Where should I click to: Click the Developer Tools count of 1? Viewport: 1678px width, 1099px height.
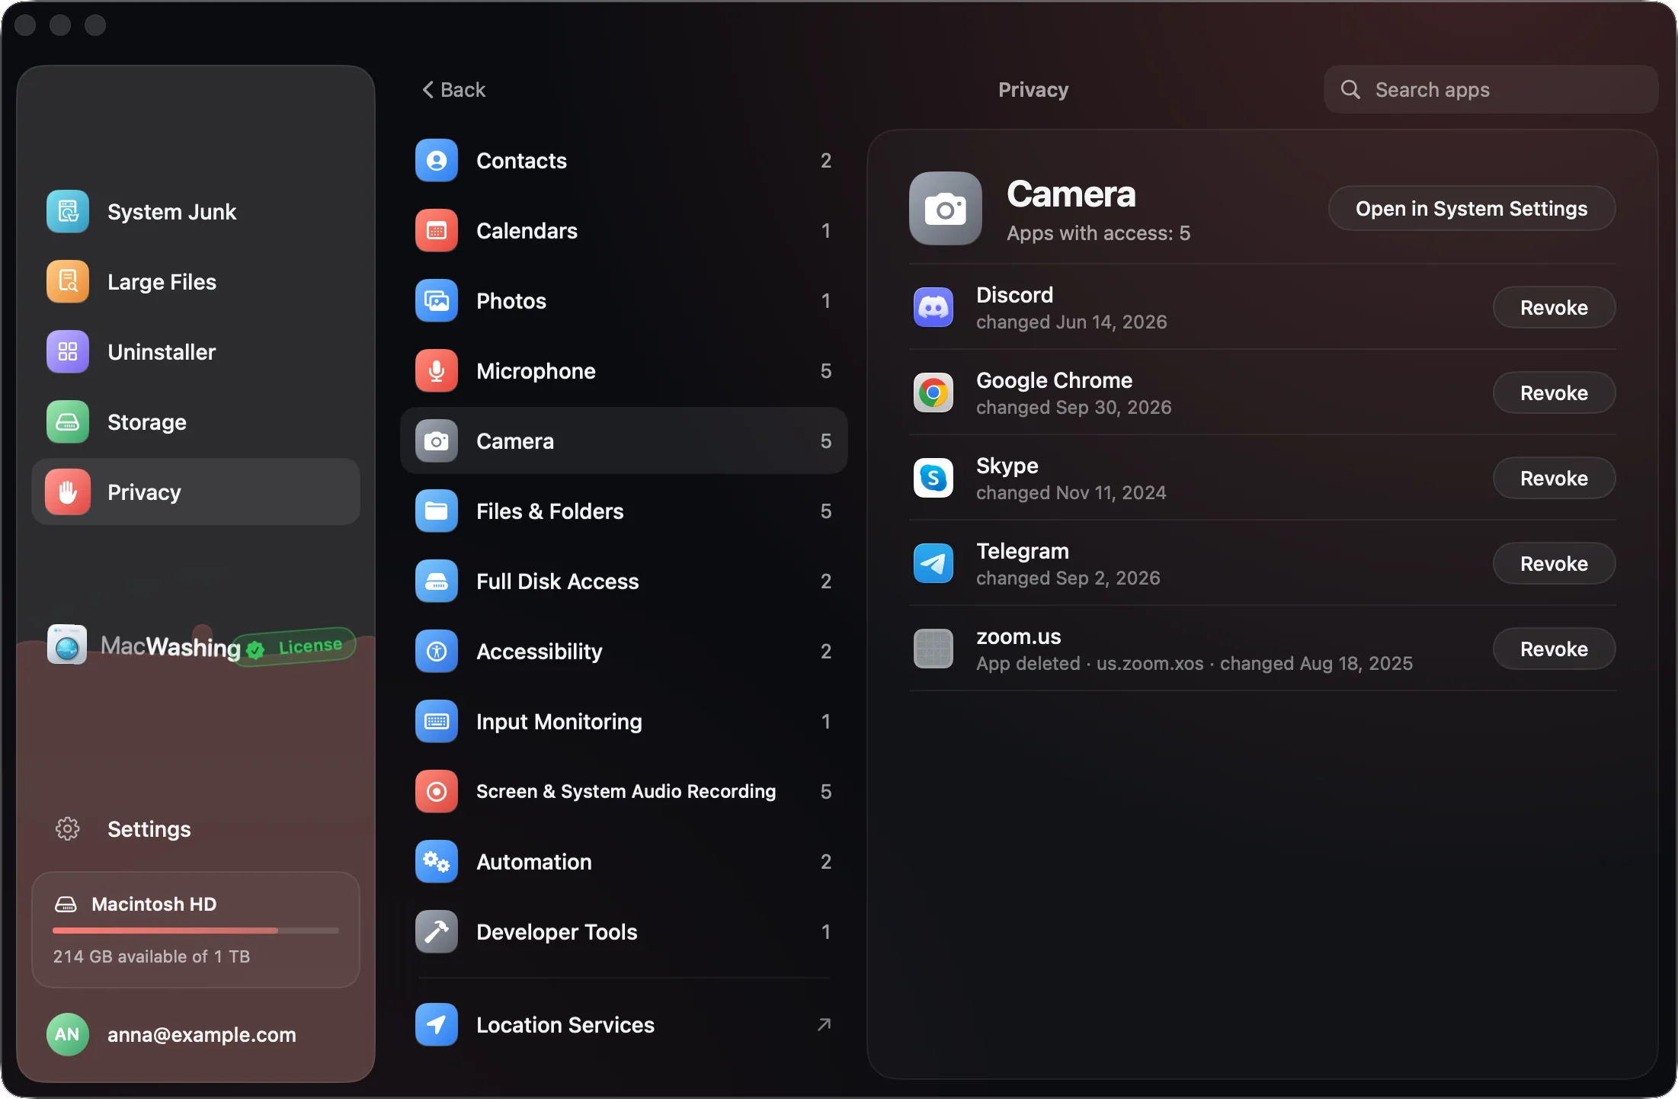click(825, 931)
